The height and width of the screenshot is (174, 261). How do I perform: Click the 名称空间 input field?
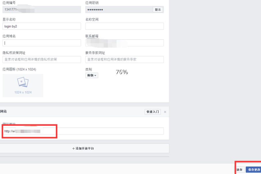[x=124, y=26]
